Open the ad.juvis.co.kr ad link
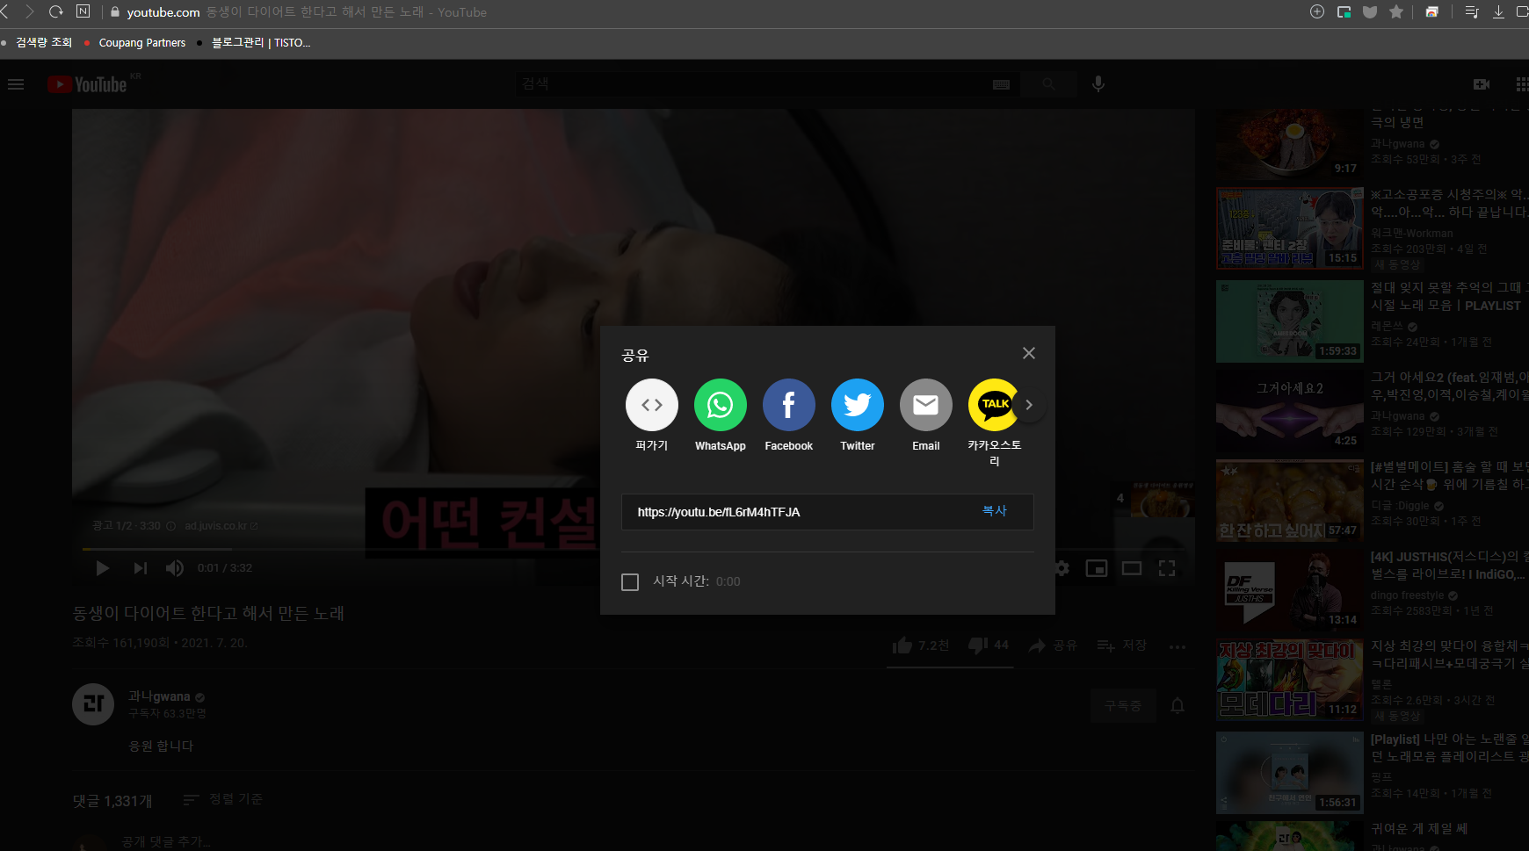 (x=221, y=526)
